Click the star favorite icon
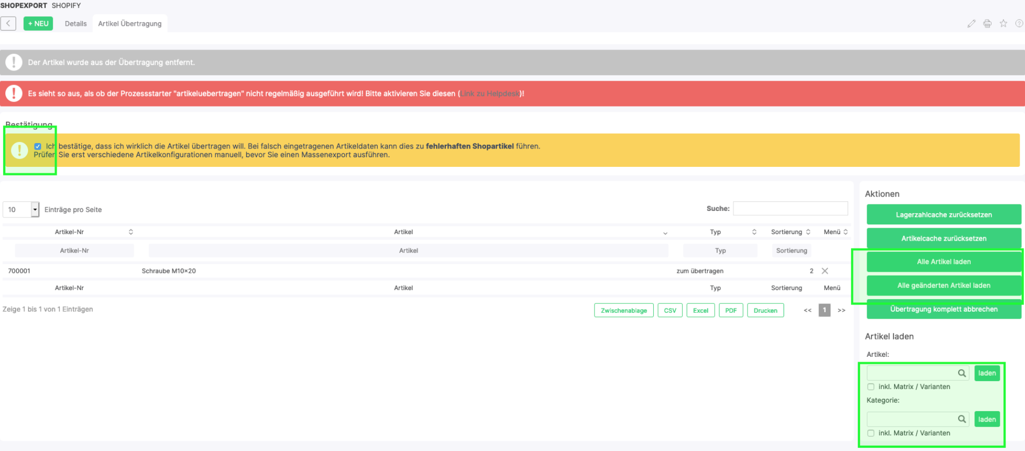Viewport: 1025px width, 451px height. click(1003, 24)
